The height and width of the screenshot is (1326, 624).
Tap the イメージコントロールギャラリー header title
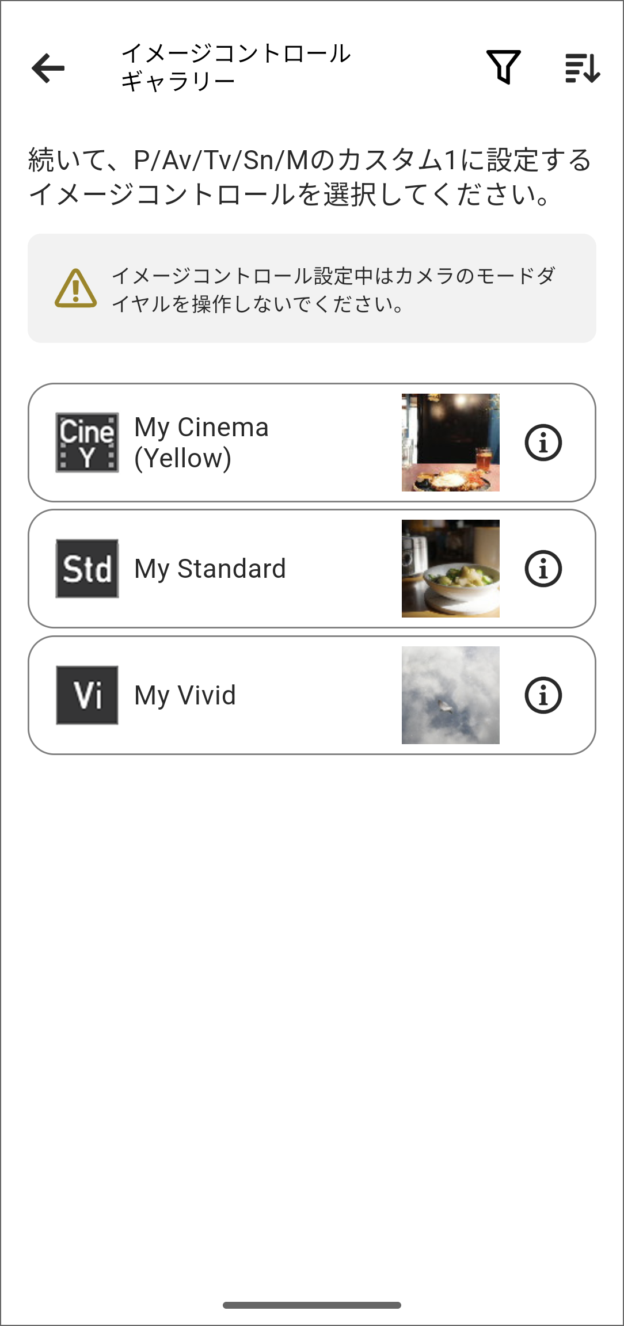point(235,67)
